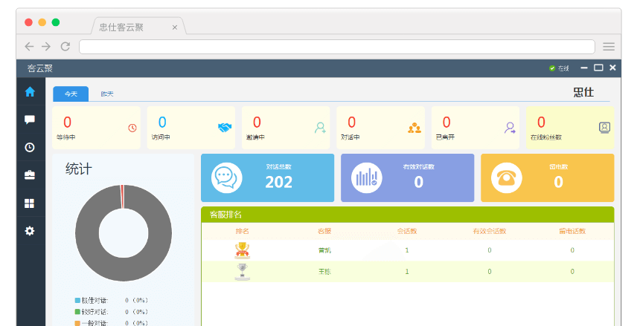Viewport: 637px width, 326px height.
Task: Reload the page with browser refresh
Action: tap(65, 46)
